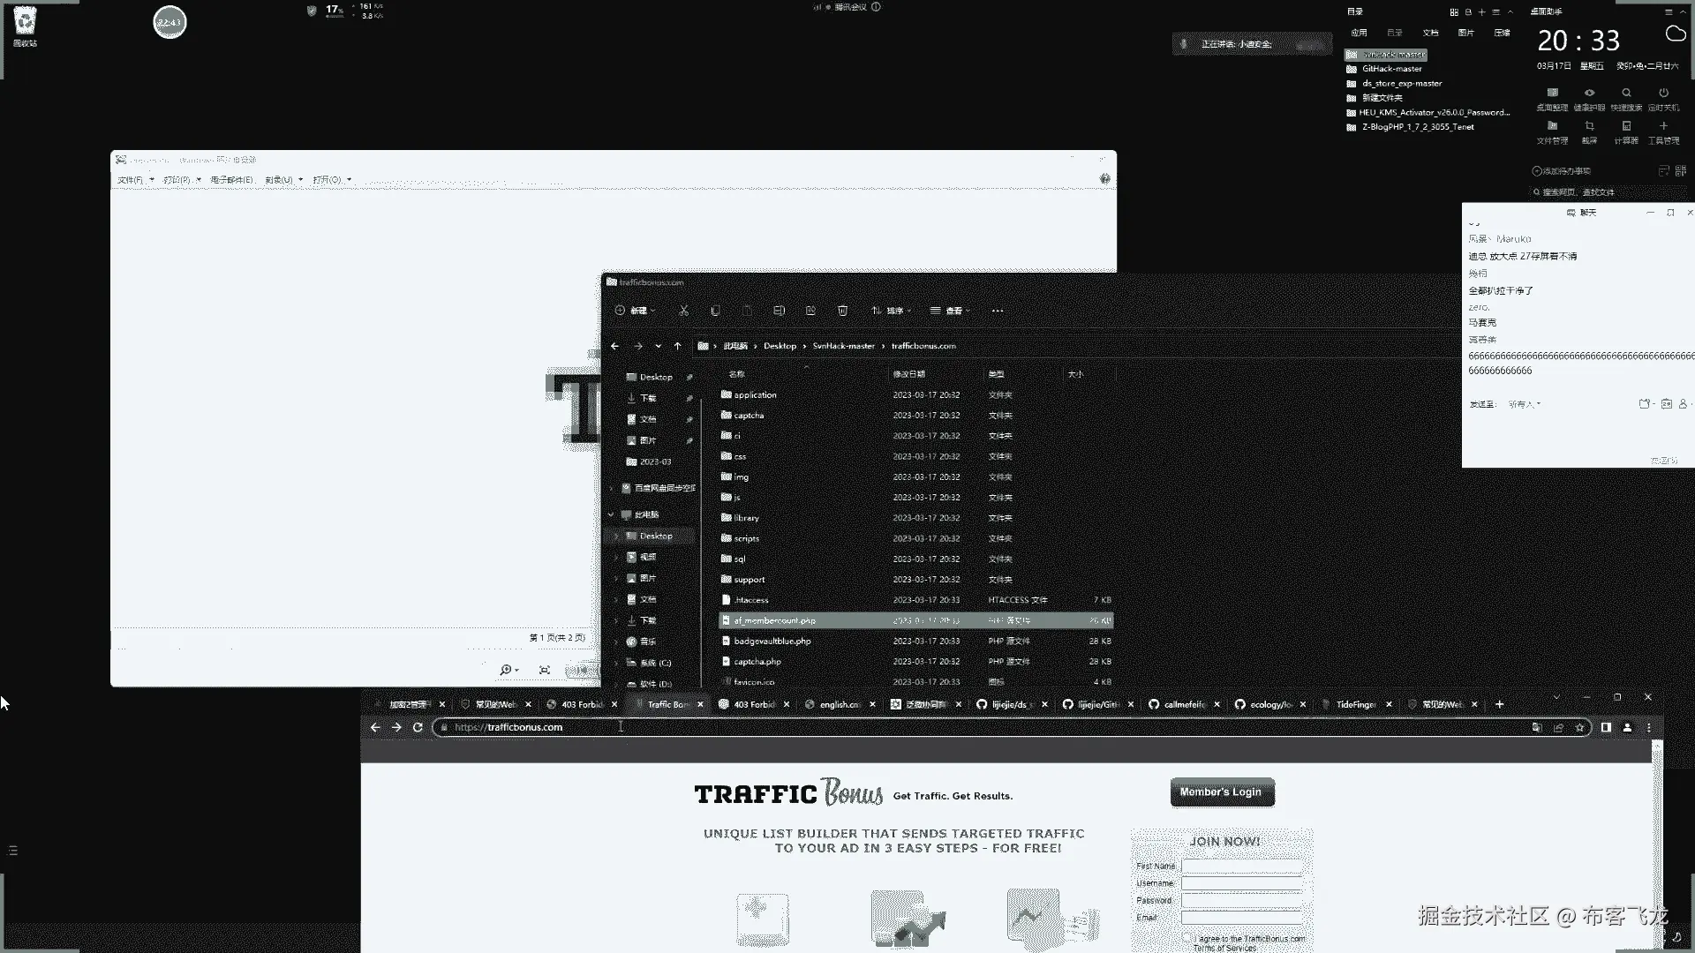Check the agree to Terms of Services box
Viewport: 1695px width, 953px height.
(1187, 938)
